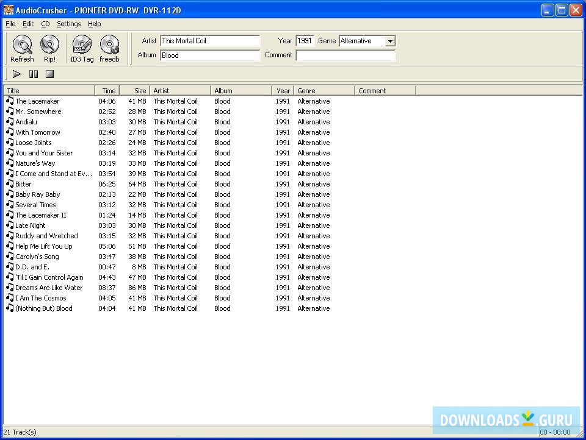Click the 05:06 time cell
The width and height of the screenshot is (586, 440).
click(107, 246)
